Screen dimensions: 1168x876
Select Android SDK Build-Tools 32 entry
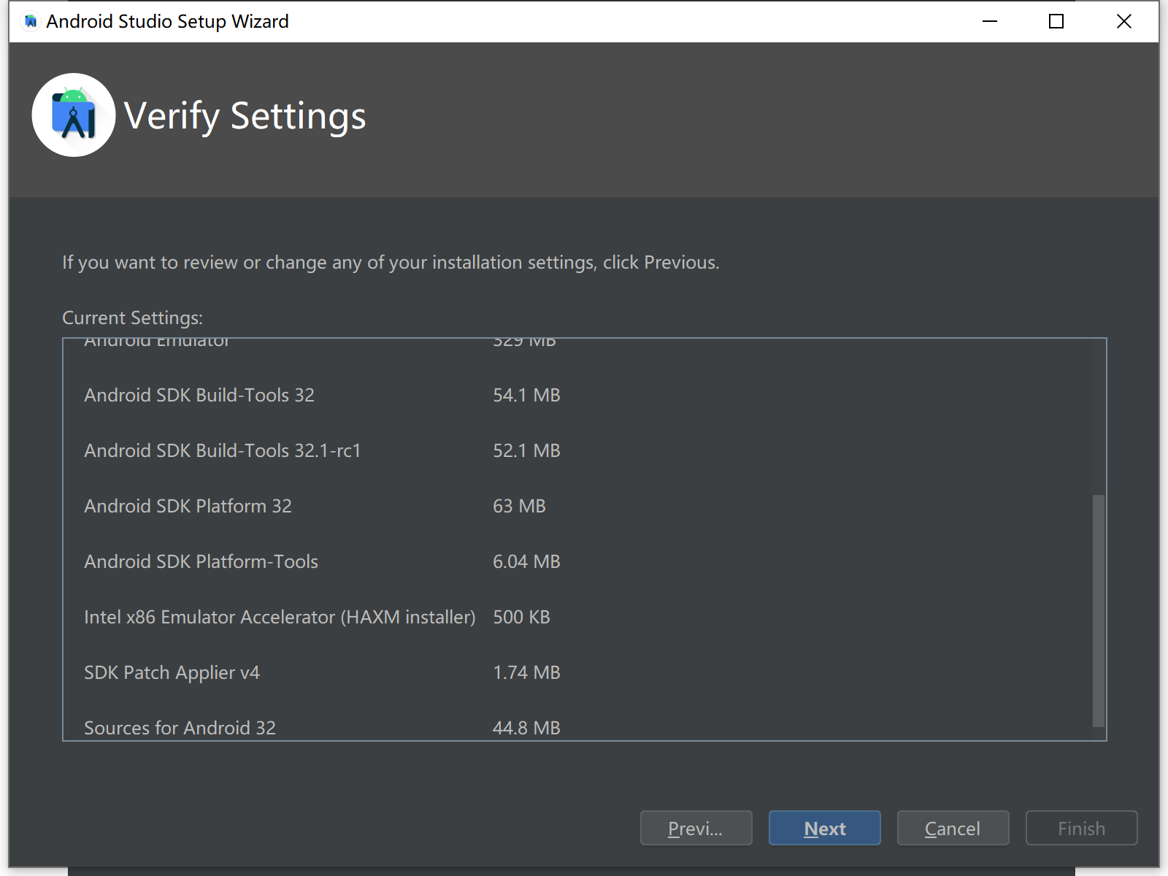[199, 395]
